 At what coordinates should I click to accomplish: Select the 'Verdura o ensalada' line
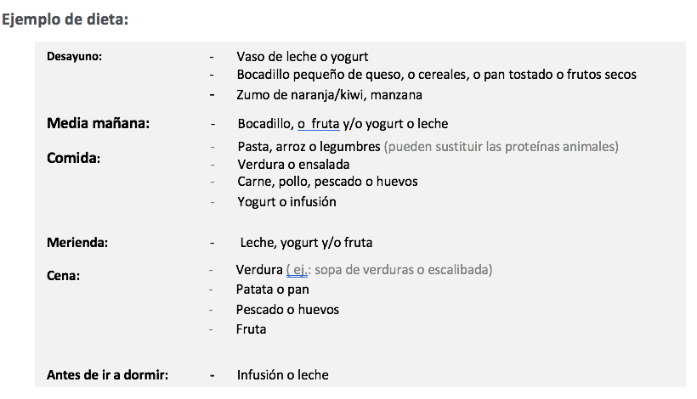(293, 165)
